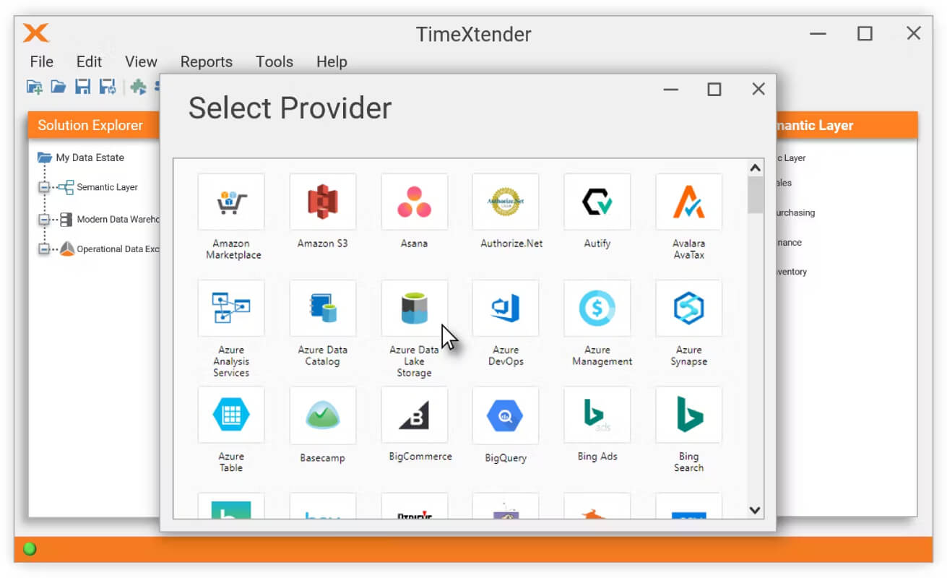
Task: Select the Operational Data Exchange tree item
Action: click(118, 249)
